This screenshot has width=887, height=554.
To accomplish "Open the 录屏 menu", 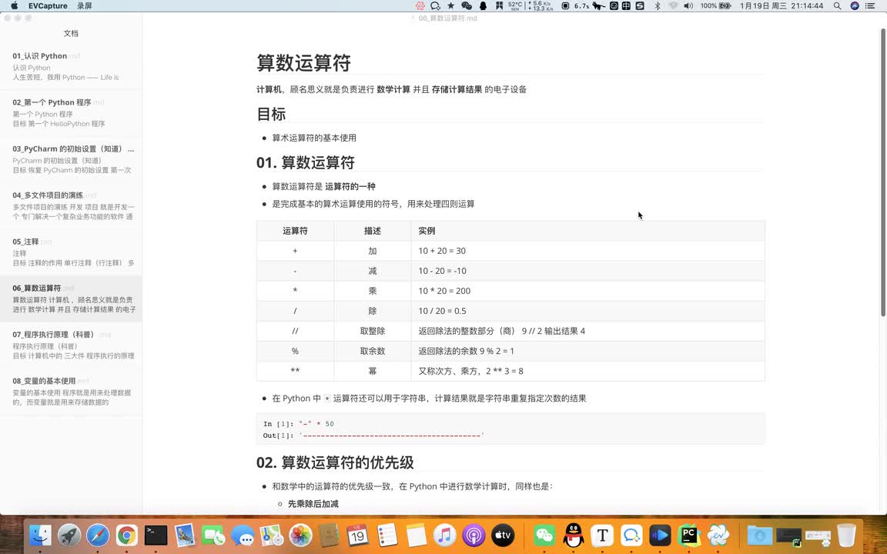I will point(84,5).
